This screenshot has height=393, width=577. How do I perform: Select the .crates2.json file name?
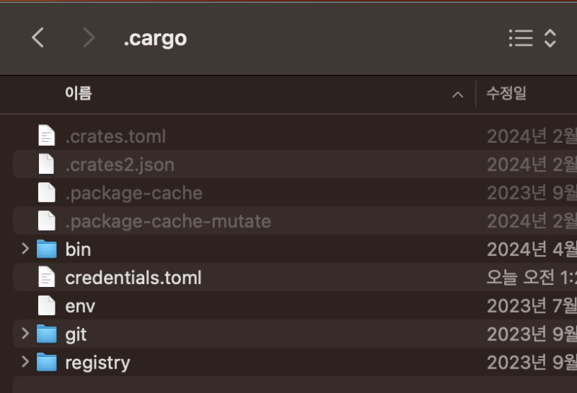[x=120, y=164]
